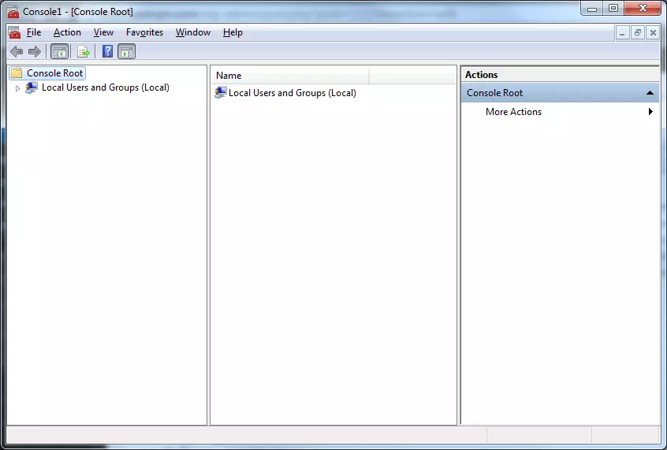Click the Console Root folder icon in the tree
The image size is (667, 450).
(17, 73)
